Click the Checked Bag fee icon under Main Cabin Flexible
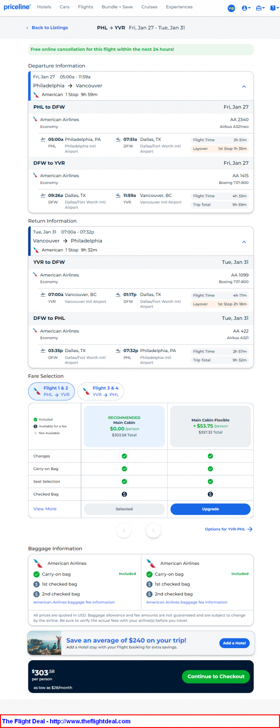280x728 pixels. [210, 494]
